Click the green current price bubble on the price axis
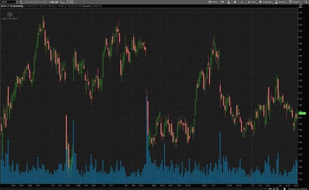Image resolution: width=309 pixels, height=190 pixels. coord(302,113)
